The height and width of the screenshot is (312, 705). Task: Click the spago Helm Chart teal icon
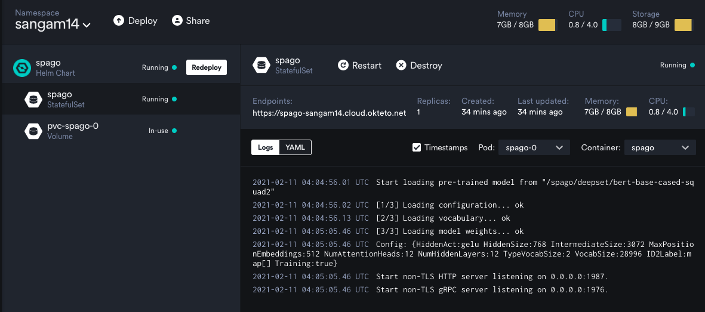click(x=22, y=68)
